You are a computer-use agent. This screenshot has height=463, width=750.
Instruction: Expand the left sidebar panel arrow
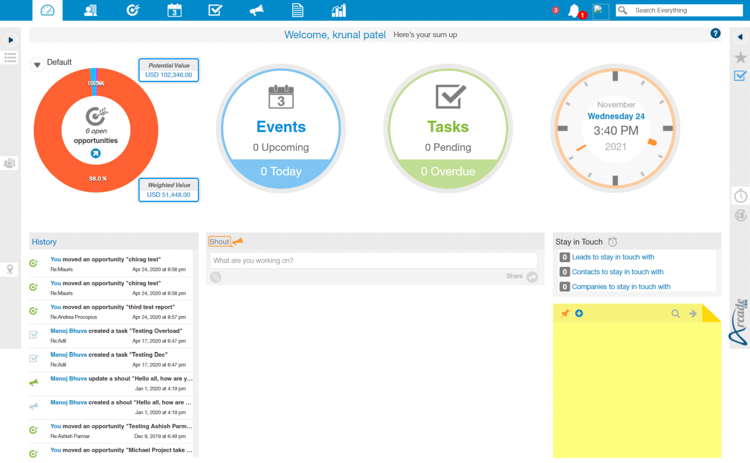10,40
